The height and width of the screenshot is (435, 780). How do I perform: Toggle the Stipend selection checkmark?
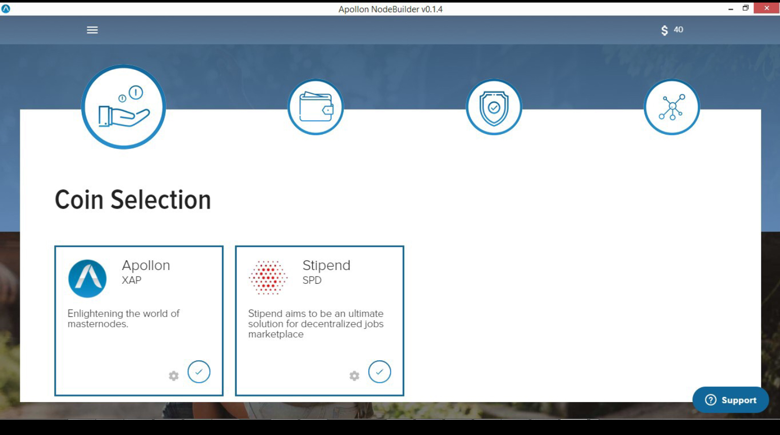pos(380,372)
